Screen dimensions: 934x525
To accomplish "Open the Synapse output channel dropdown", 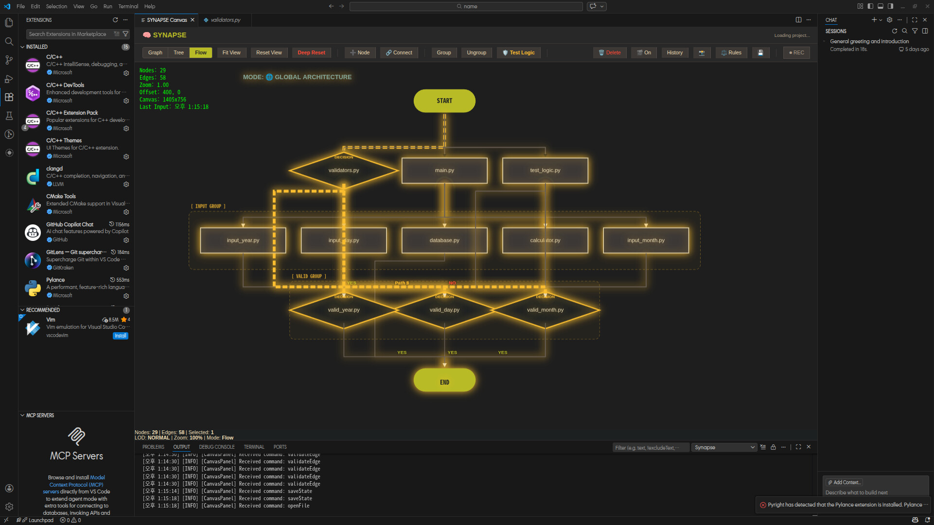I will [x=724, y=447].
